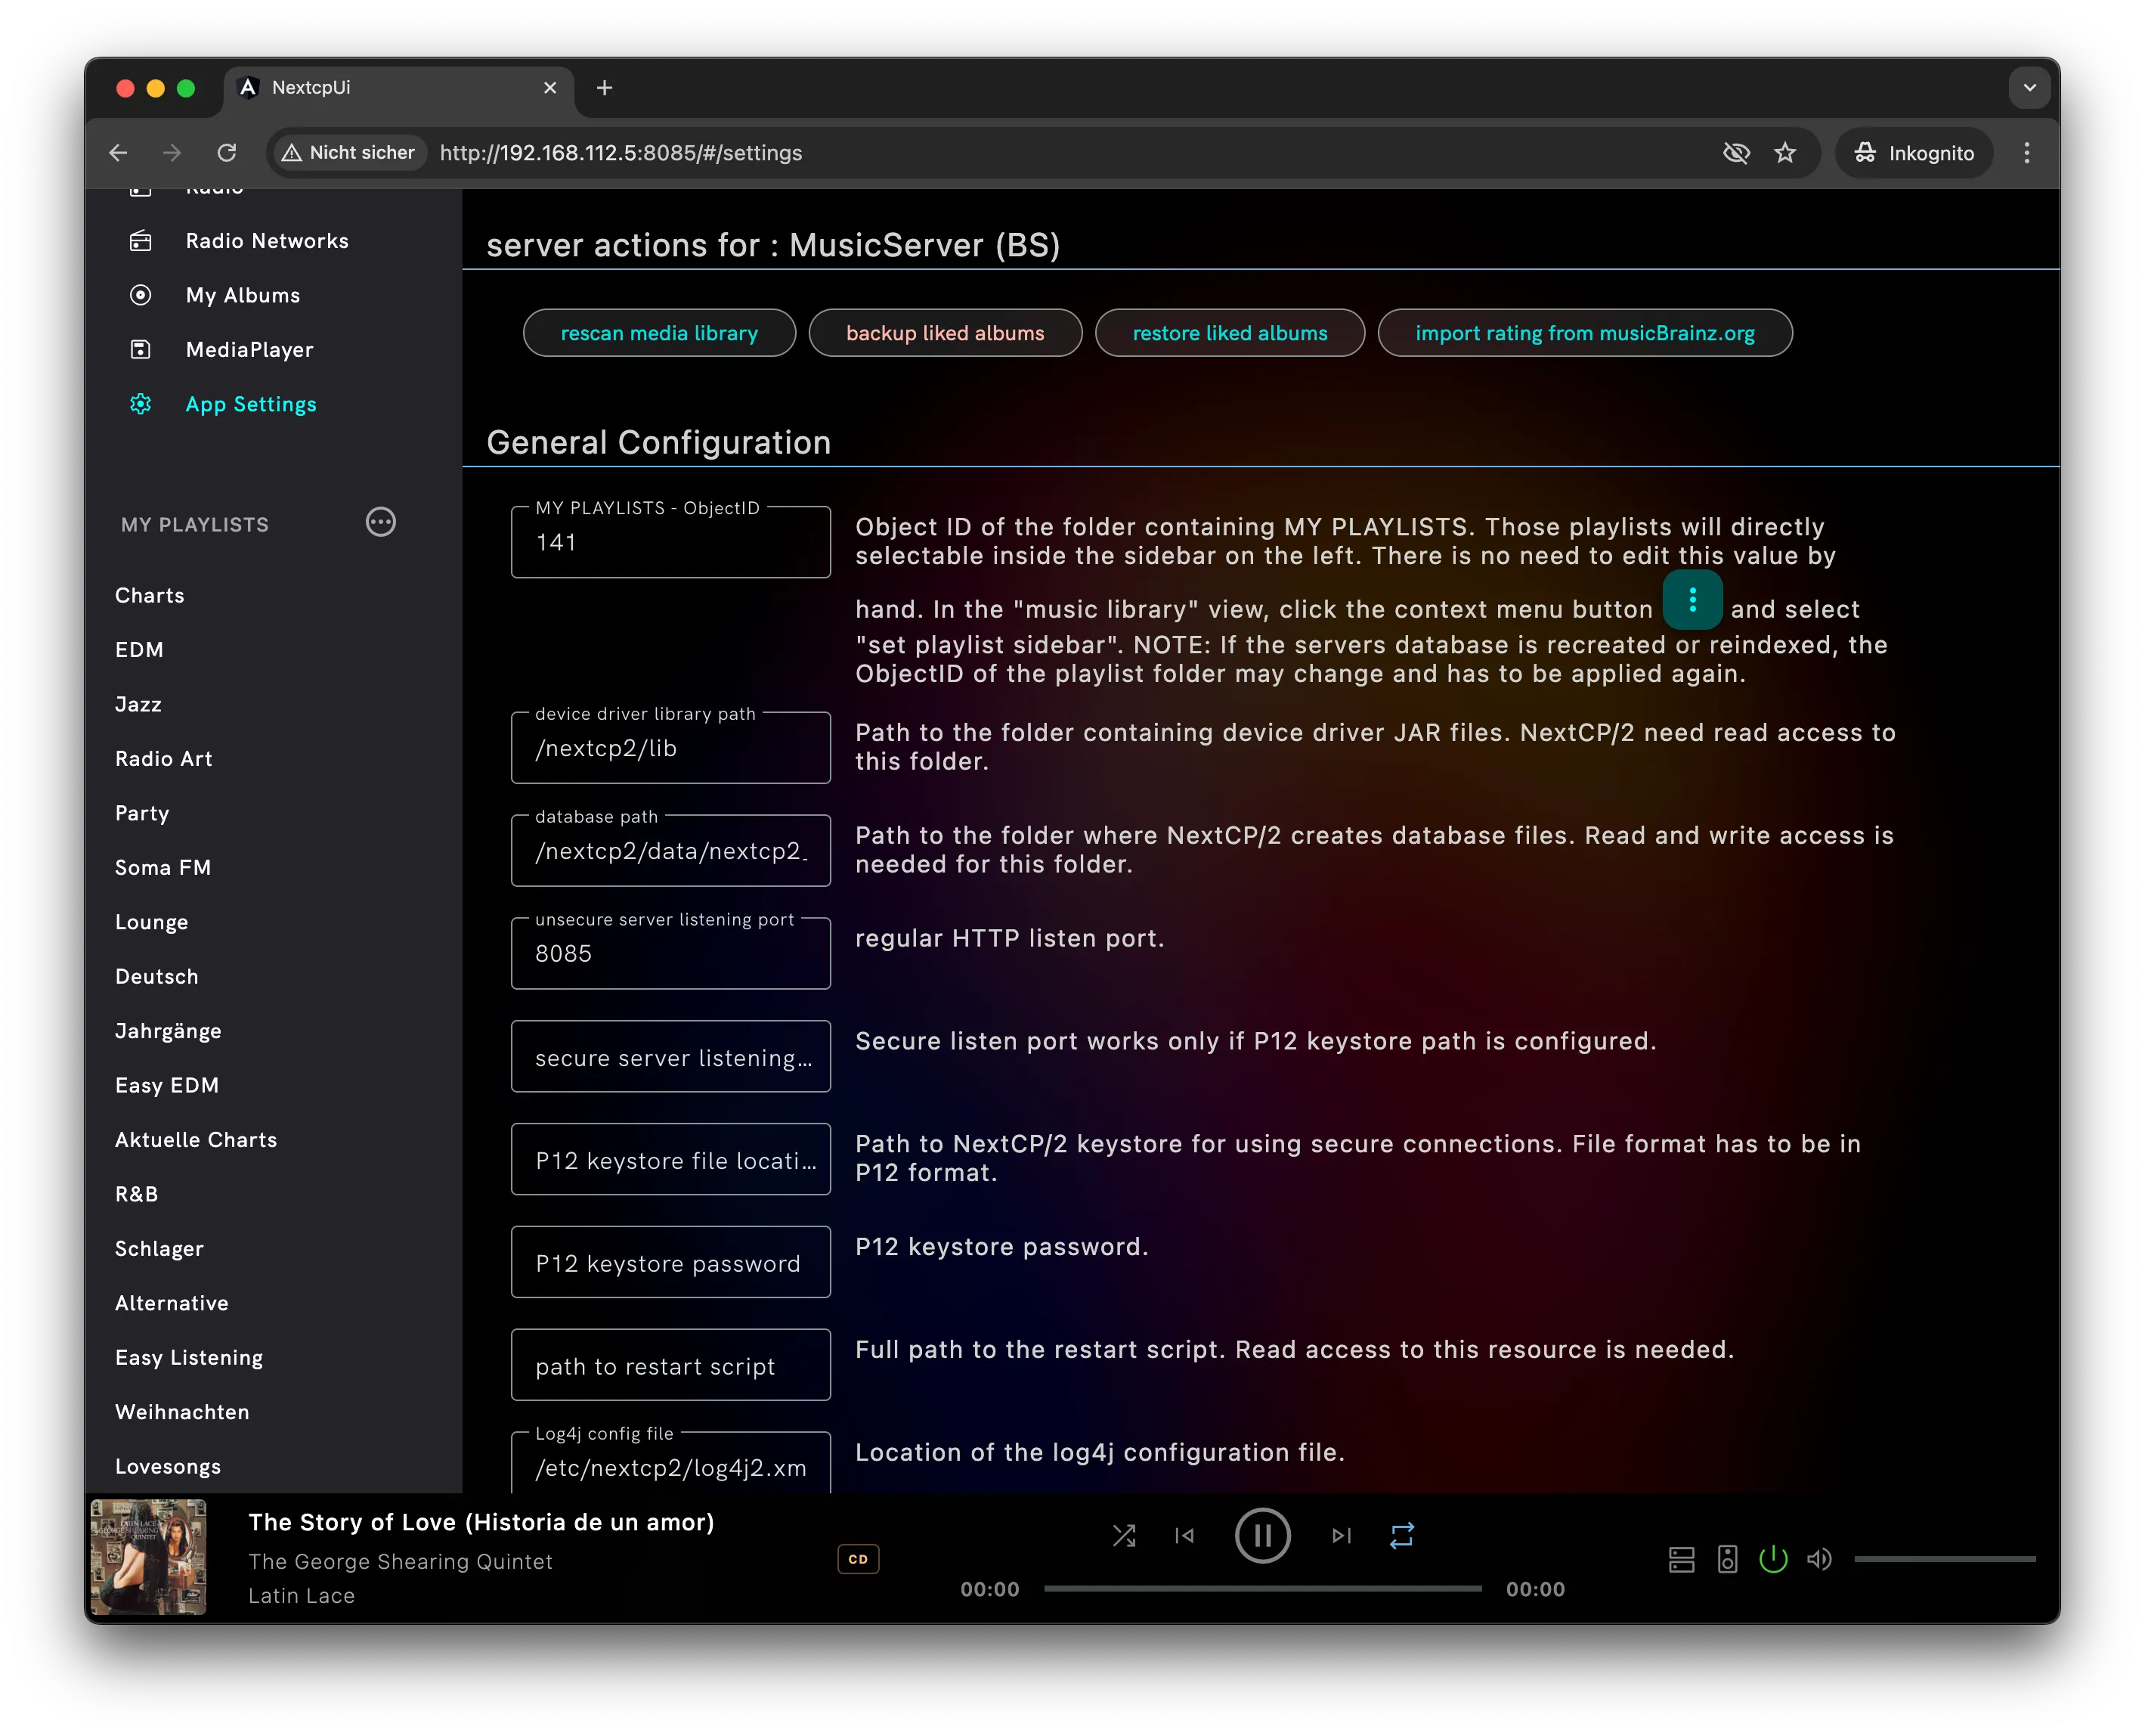Adjust the volume slider
Image resolution: width=2145 pixels, height=1736 pixels.
tap(1945, 1559)
